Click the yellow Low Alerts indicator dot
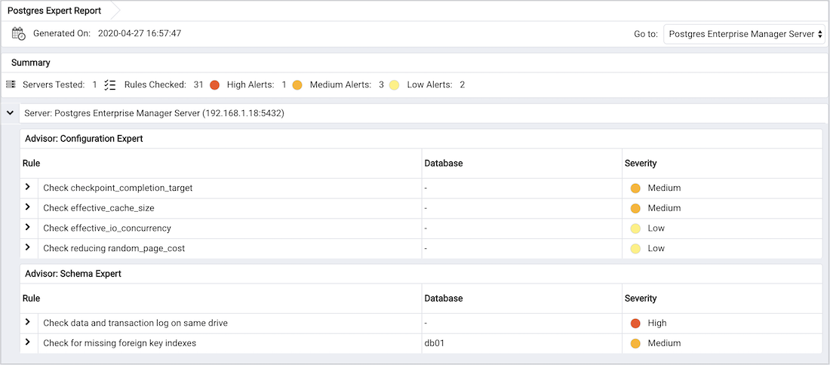 point(394,85)
